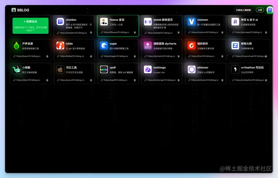Screen dimensions: 278x178
Task: Open the eagle101.bblog.cc link
Action: point(116,56)
